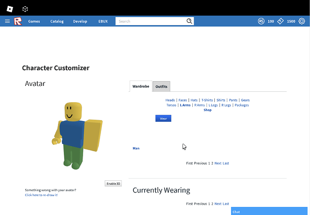
Task: Go to Last page in Wardrobe pagination
Action: [226, 163]
